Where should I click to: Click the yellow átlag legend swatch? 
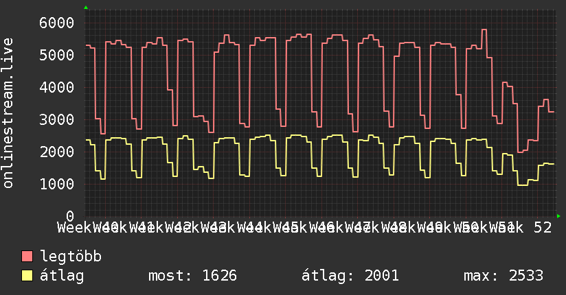tap(27, 276)
